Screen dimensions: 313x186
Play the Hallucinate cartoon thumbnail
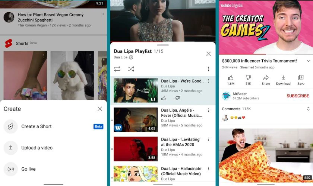[x=136, y=174]
